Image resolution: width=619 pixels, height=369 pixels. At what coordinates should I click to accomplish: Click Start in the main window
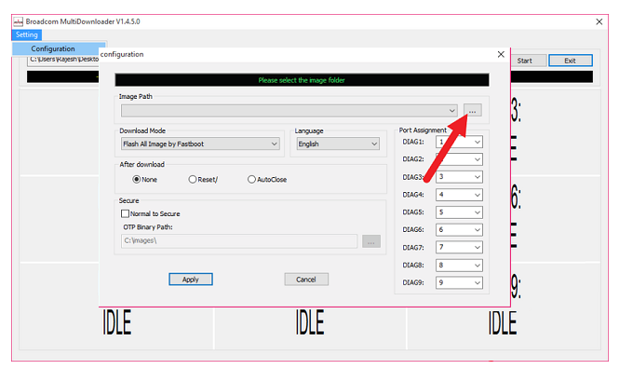[x=529, y=61]
